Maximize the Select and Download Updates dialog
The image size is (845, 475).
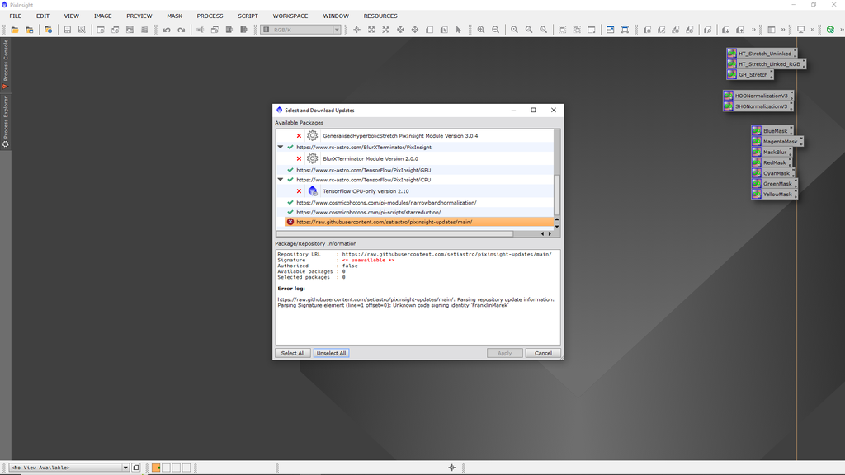[534, 110]
